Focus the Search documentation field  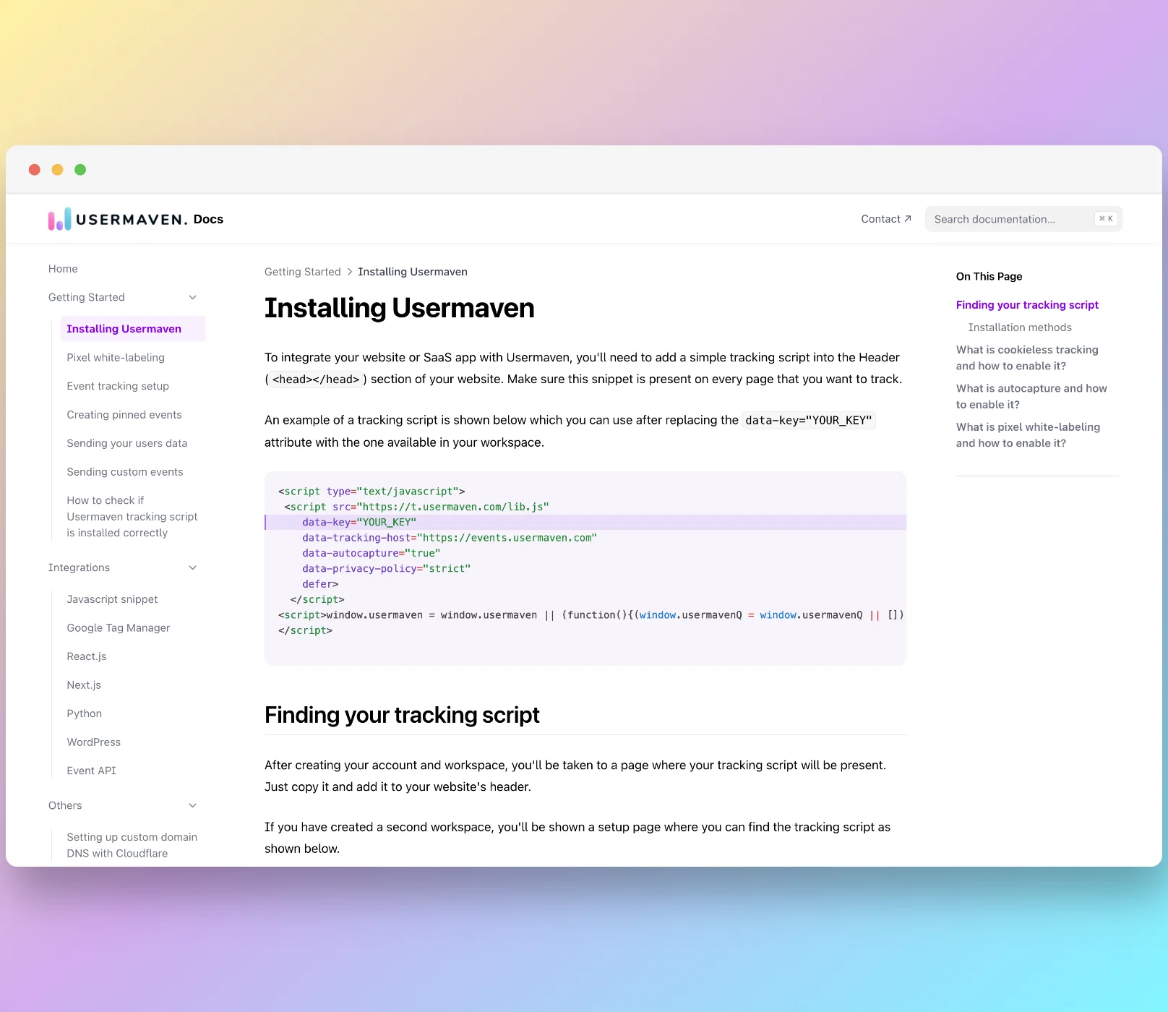click(1023, 219)
